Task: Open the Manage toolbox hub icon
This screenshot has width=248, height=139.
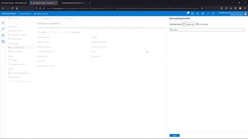Action: pos(3,42)
